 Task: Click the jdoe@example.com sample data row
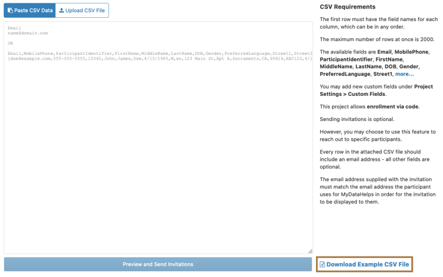[159, 58]
